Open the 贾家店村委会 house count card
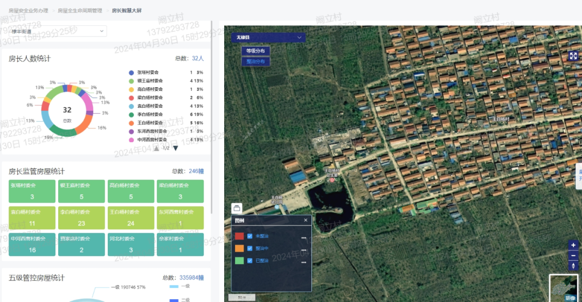 (81, 244)
